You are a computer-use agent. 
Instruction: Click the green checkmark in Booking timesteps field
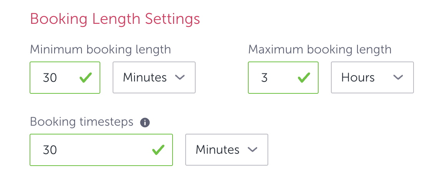(x=158, y=149)
